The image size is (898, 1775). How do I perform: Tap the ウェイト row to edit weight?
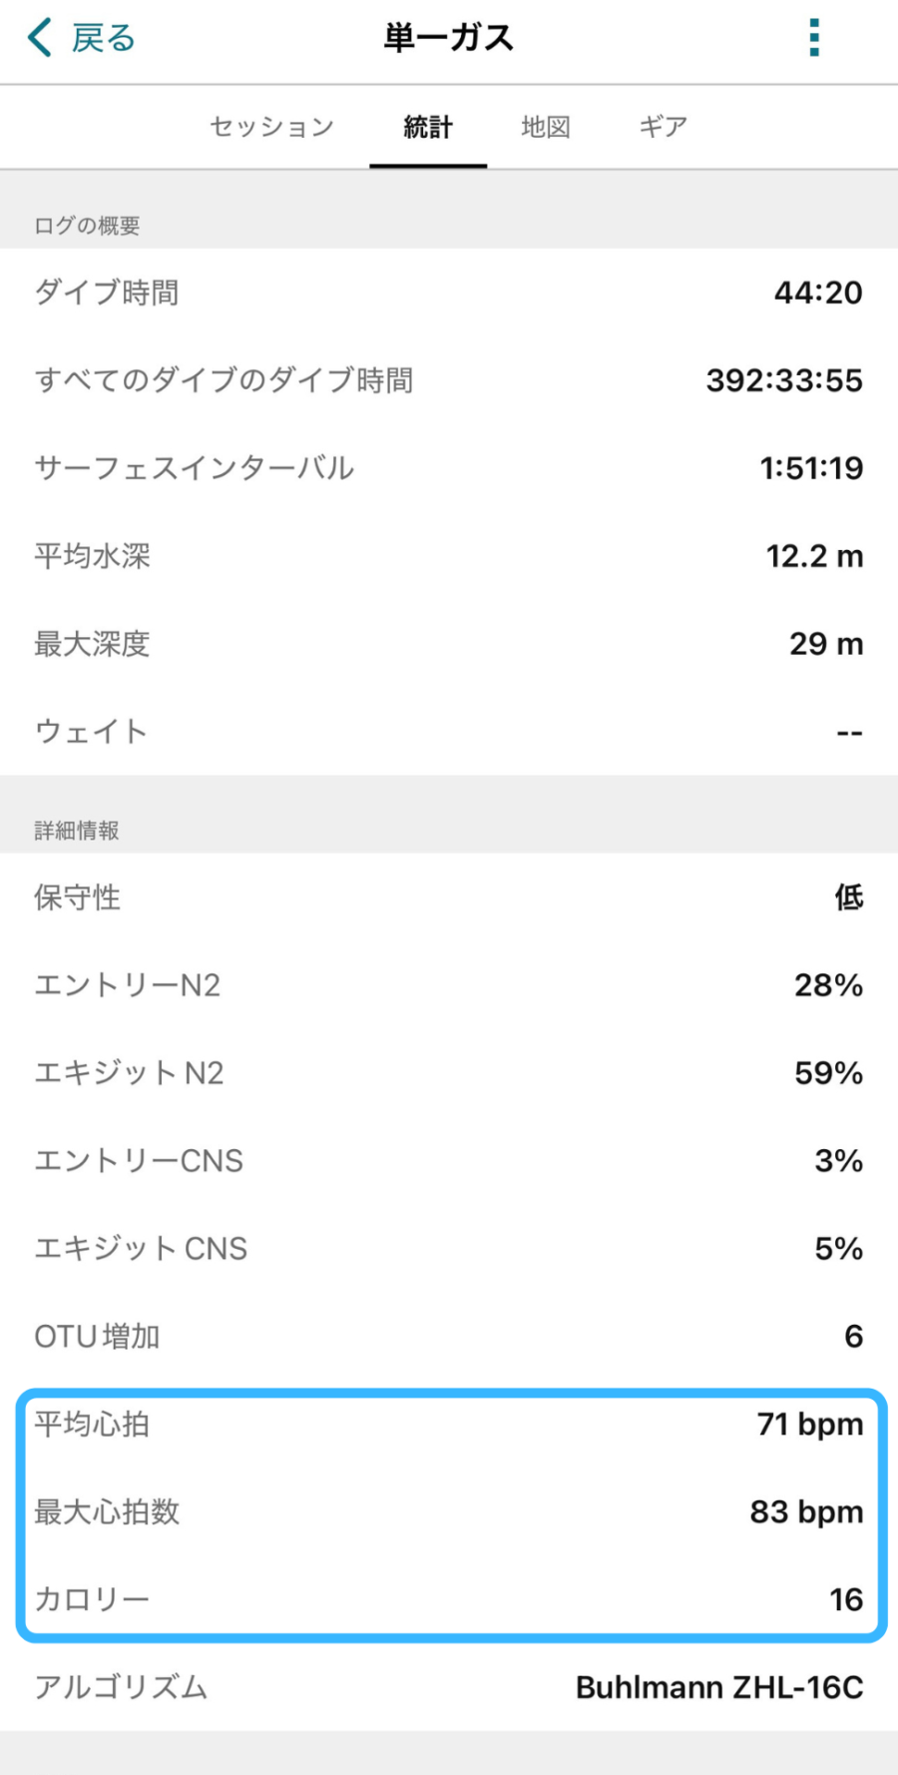click(449, 732)
